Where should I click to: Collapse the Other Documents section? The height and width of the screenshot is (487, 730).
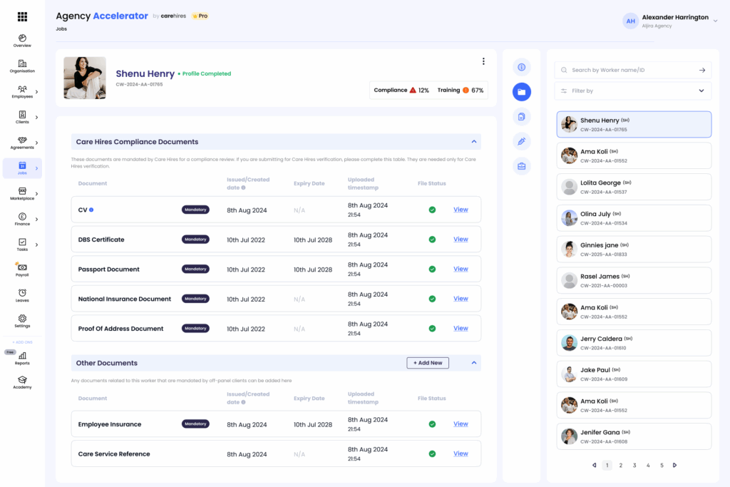pyautogui.click(x=473, y=363)
